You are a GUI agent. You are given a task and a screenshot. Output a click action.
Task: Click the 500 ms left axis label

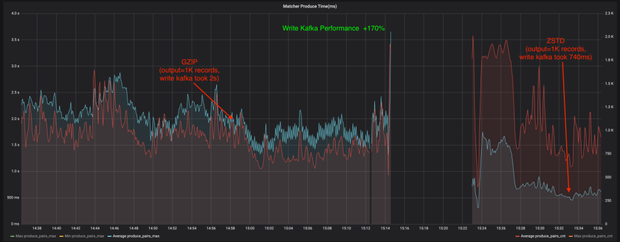point(14,198)
